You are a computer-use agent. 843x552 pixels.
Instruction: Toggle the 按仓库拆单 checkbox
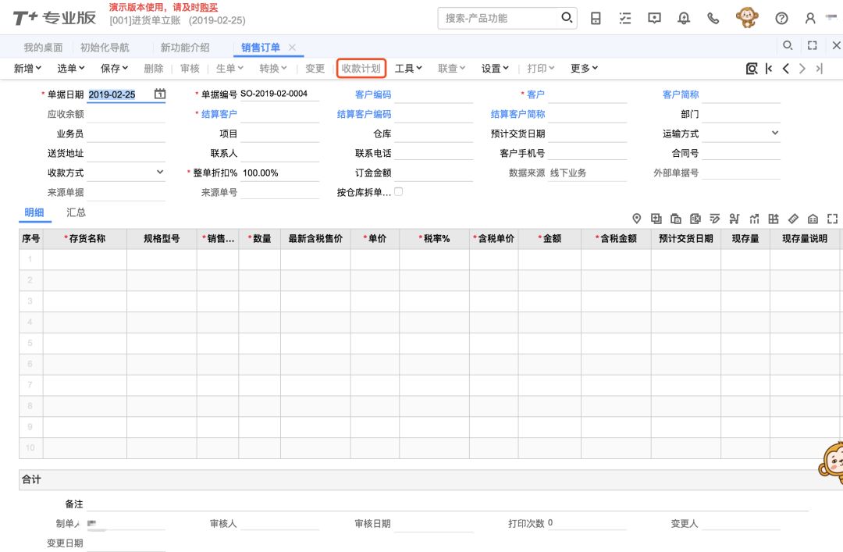pos(399,191)
